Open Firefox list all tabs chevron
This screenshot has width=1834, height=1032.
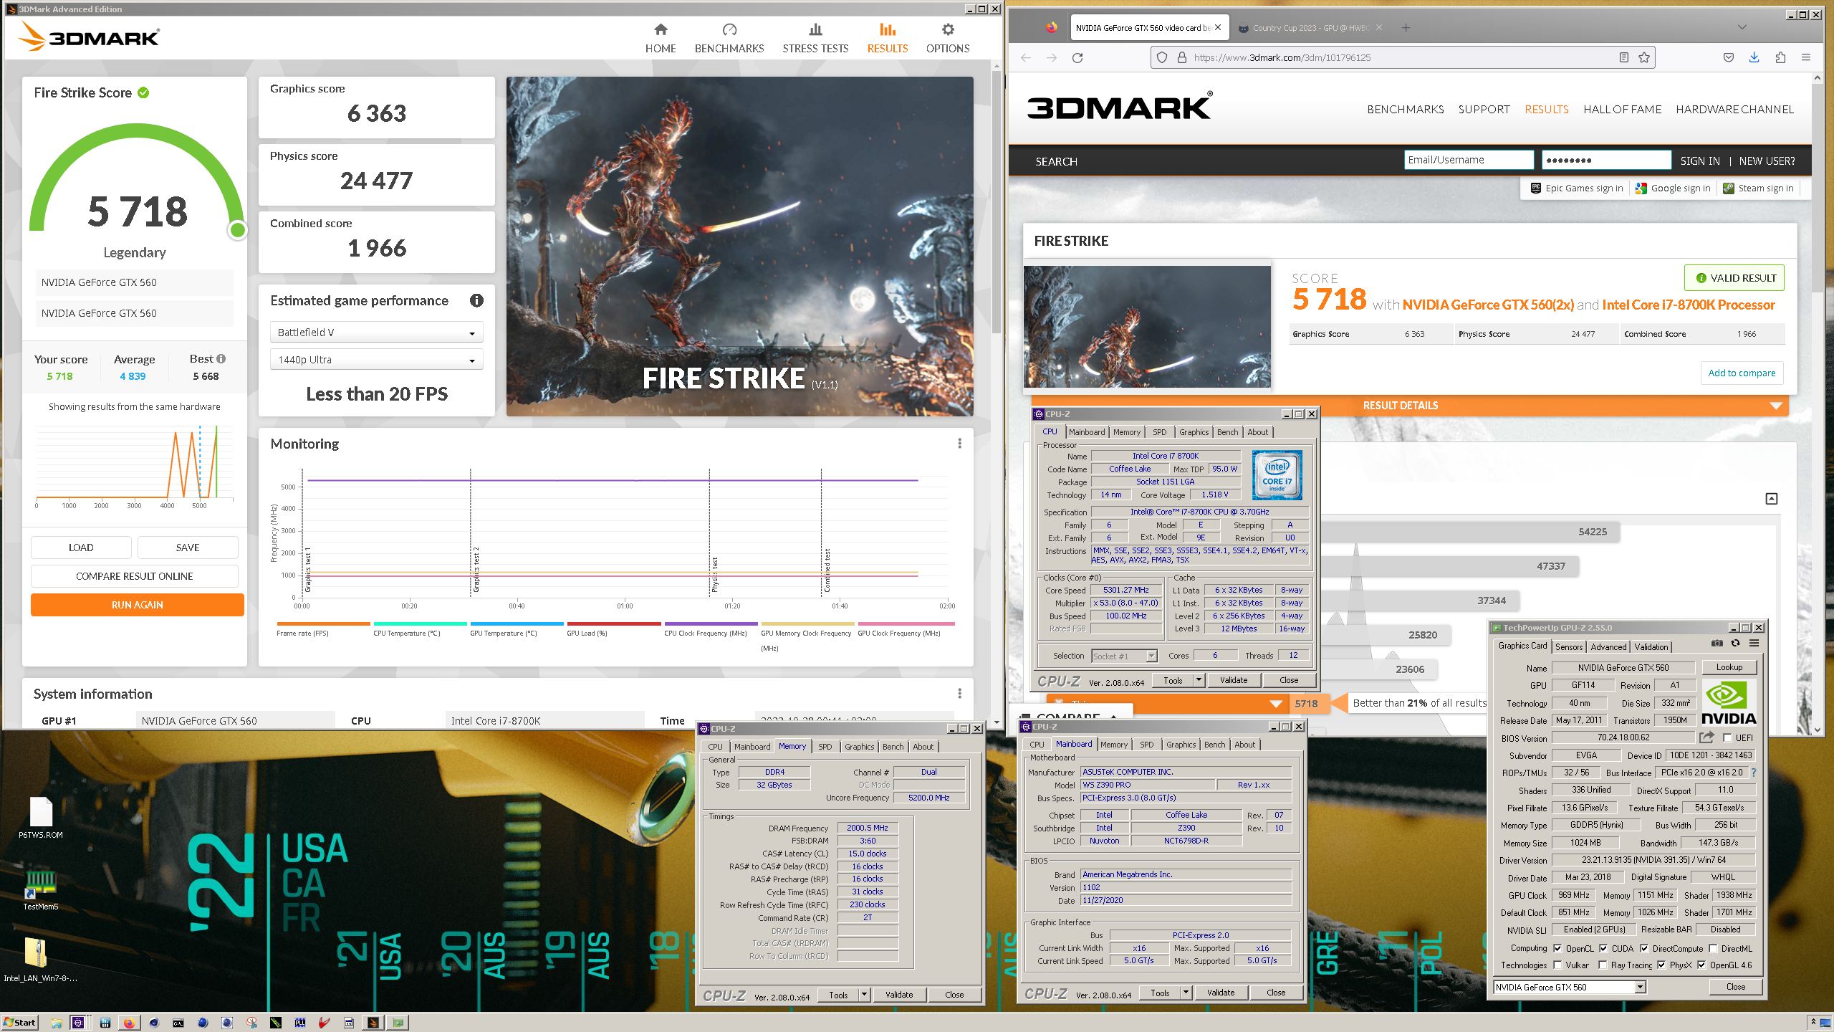[1742, 27]
